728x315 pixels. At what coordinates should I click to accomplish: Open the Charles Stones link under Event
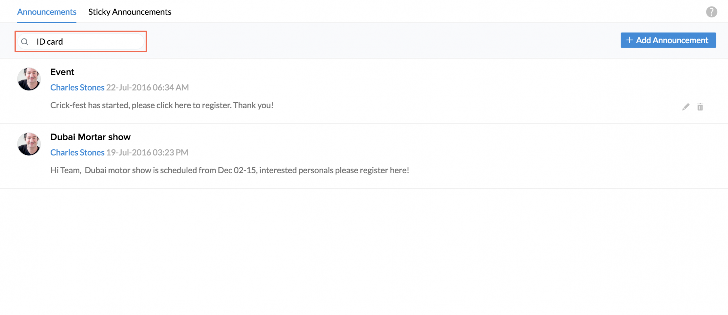77,88
